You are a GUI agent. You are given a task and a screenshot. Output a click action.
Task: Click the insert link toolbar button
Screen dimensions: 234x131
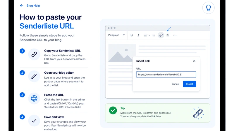click(x=161, y=35)
